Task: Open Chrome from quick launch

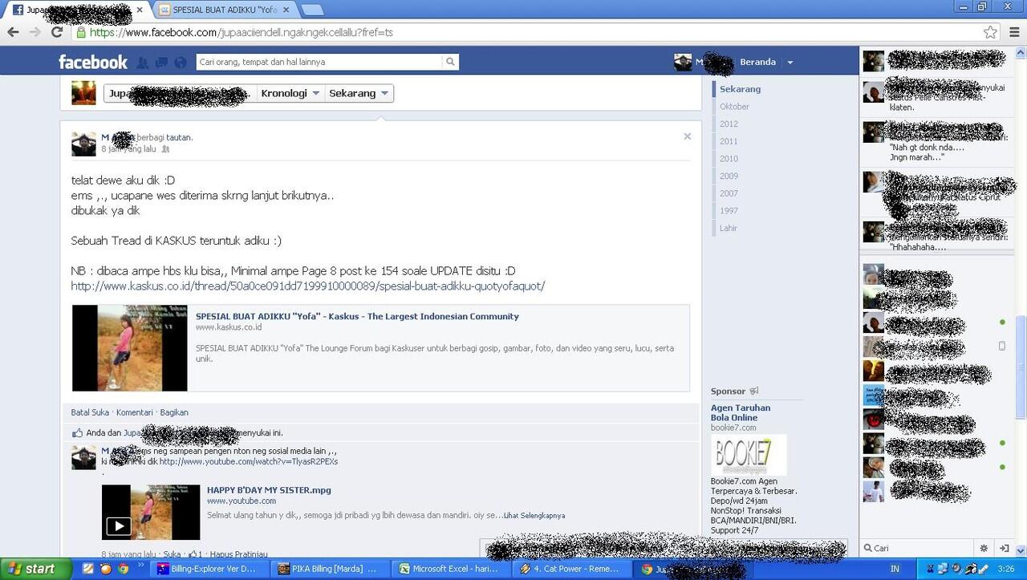Action: point(124,569)
